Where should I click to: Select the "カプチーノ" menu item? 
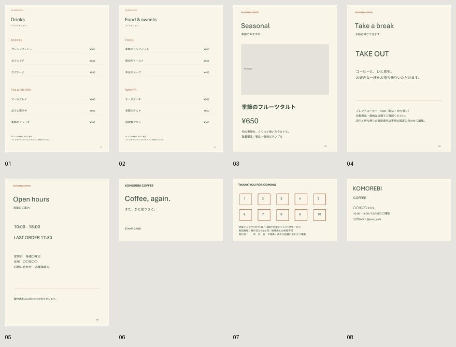[18, 73]
